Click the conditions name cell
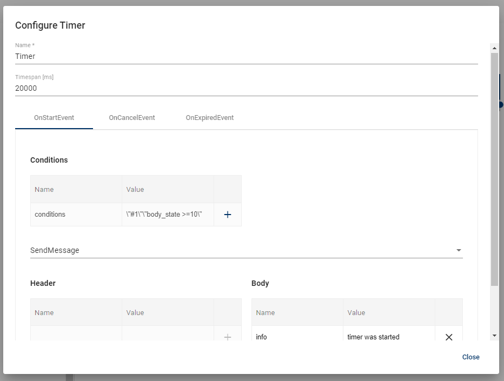The image size is (504, 381). (x=76, y=215)
